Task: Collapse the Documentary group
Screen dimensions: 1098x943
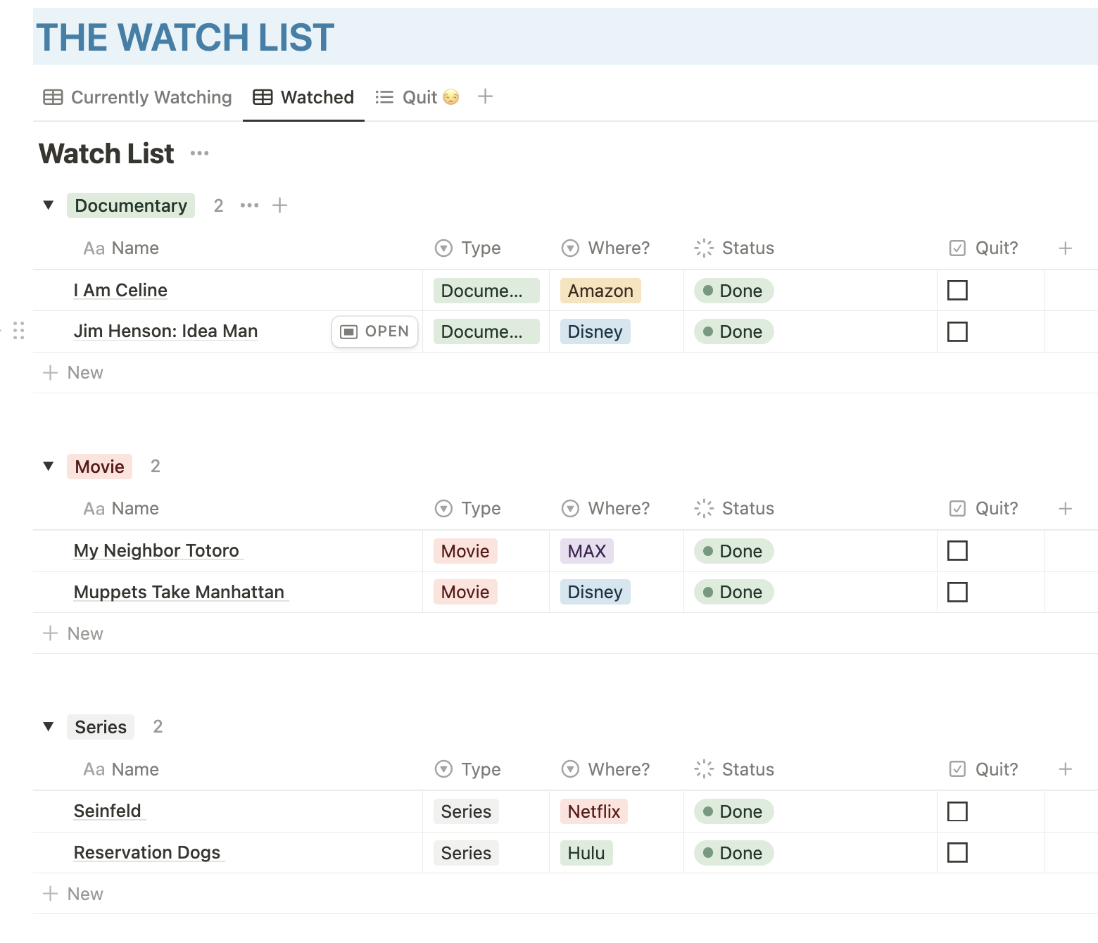Action: (49, 205)
